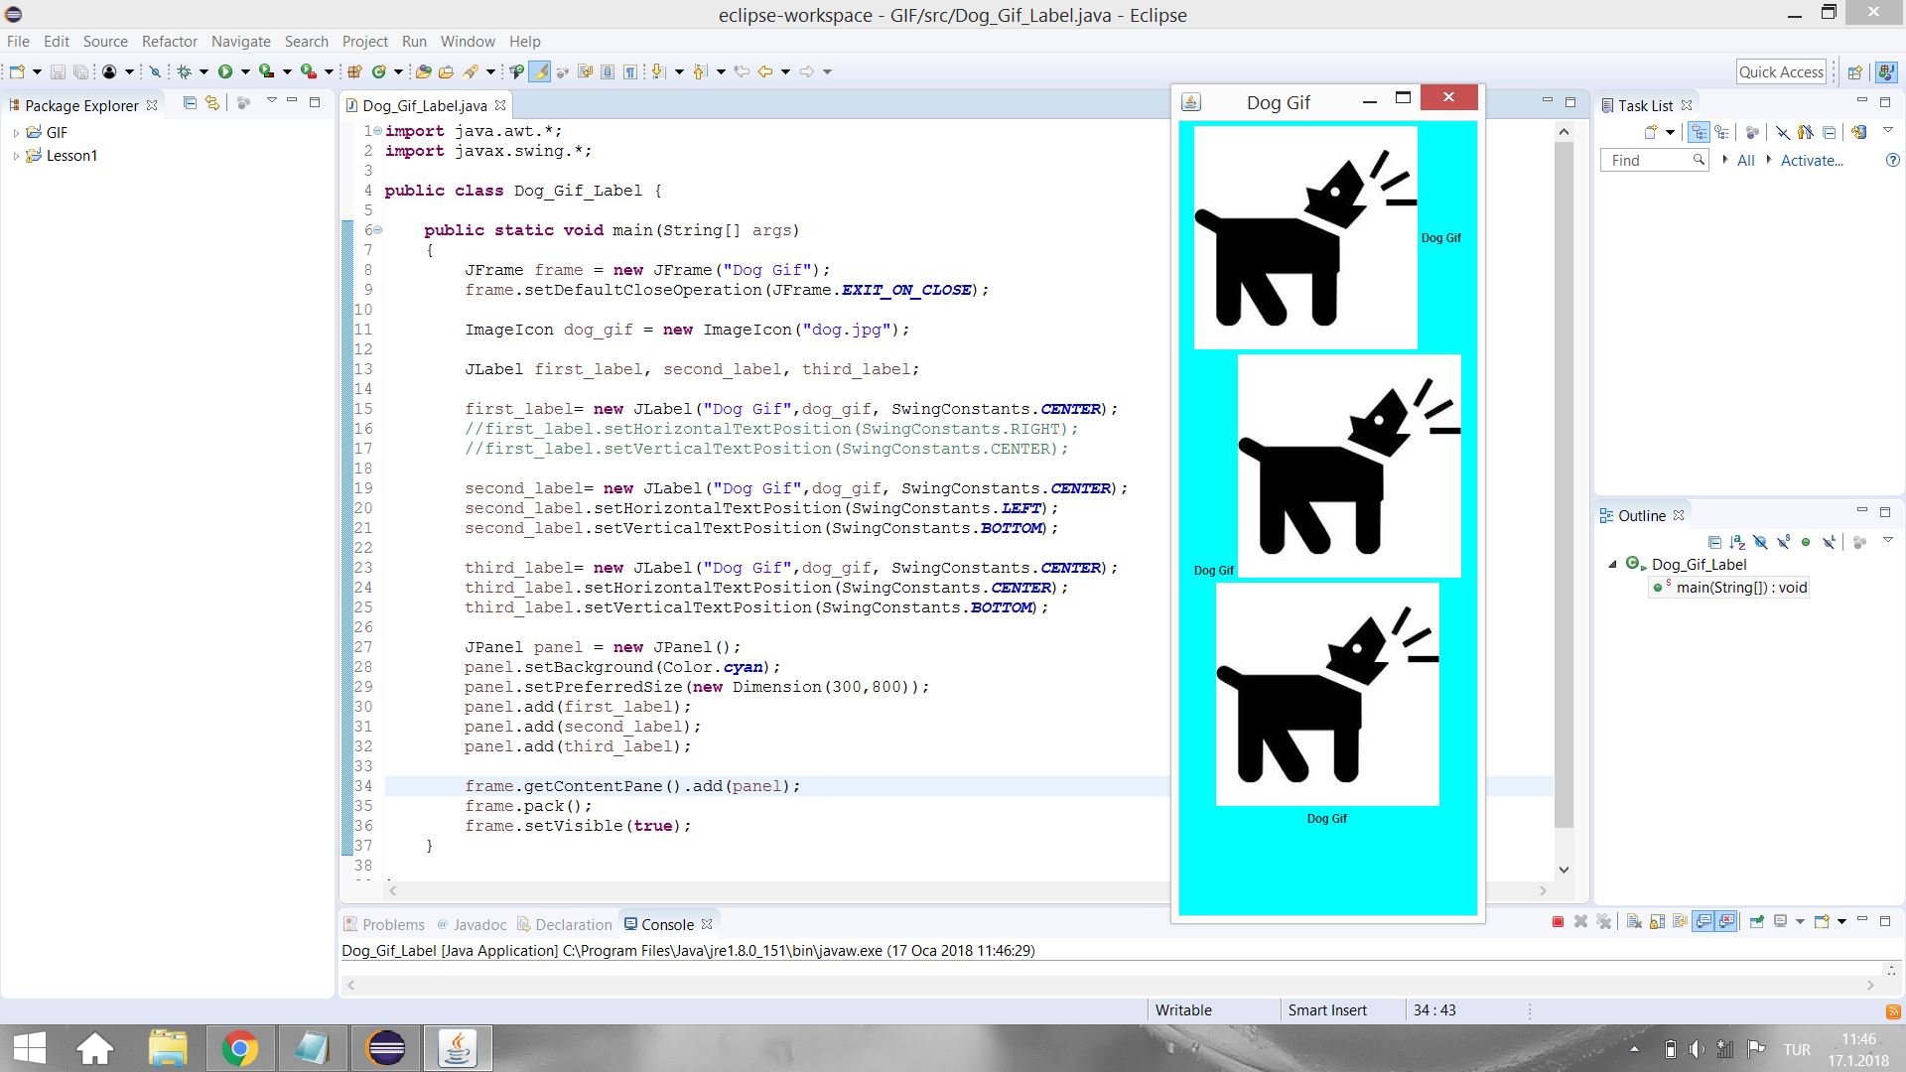Run the Dog_Gif_Label application

tap(225, 70)
